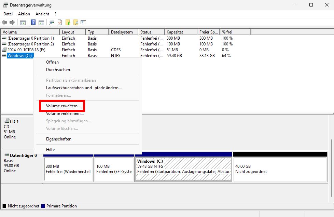Select 'Laufwerkbuchstaben und -pfade ändern...'

(x=83, y=88)
